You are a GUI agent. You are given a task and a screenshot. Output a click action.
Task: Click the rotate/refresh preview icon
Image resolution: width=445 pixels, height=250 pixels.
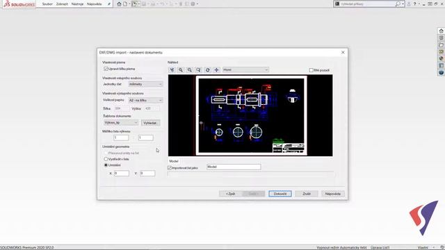tap(207, 69)
